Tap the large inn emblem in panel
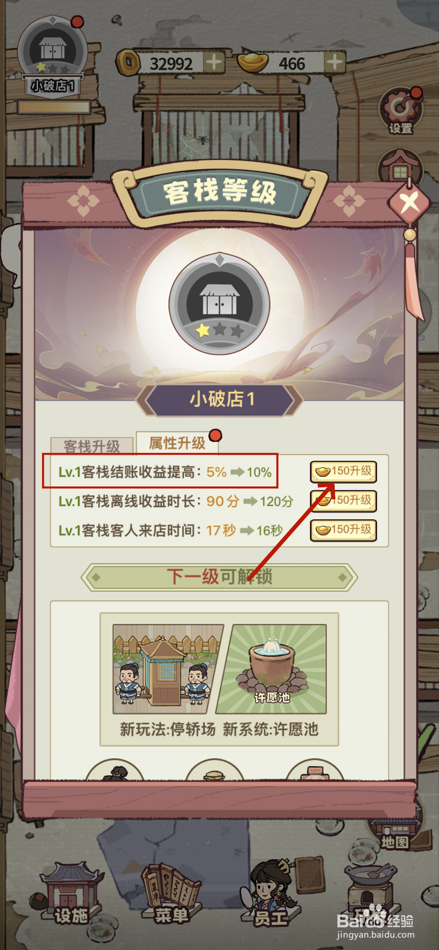The width and height of the screenshot is (439, 950). (x=219, y=304)
